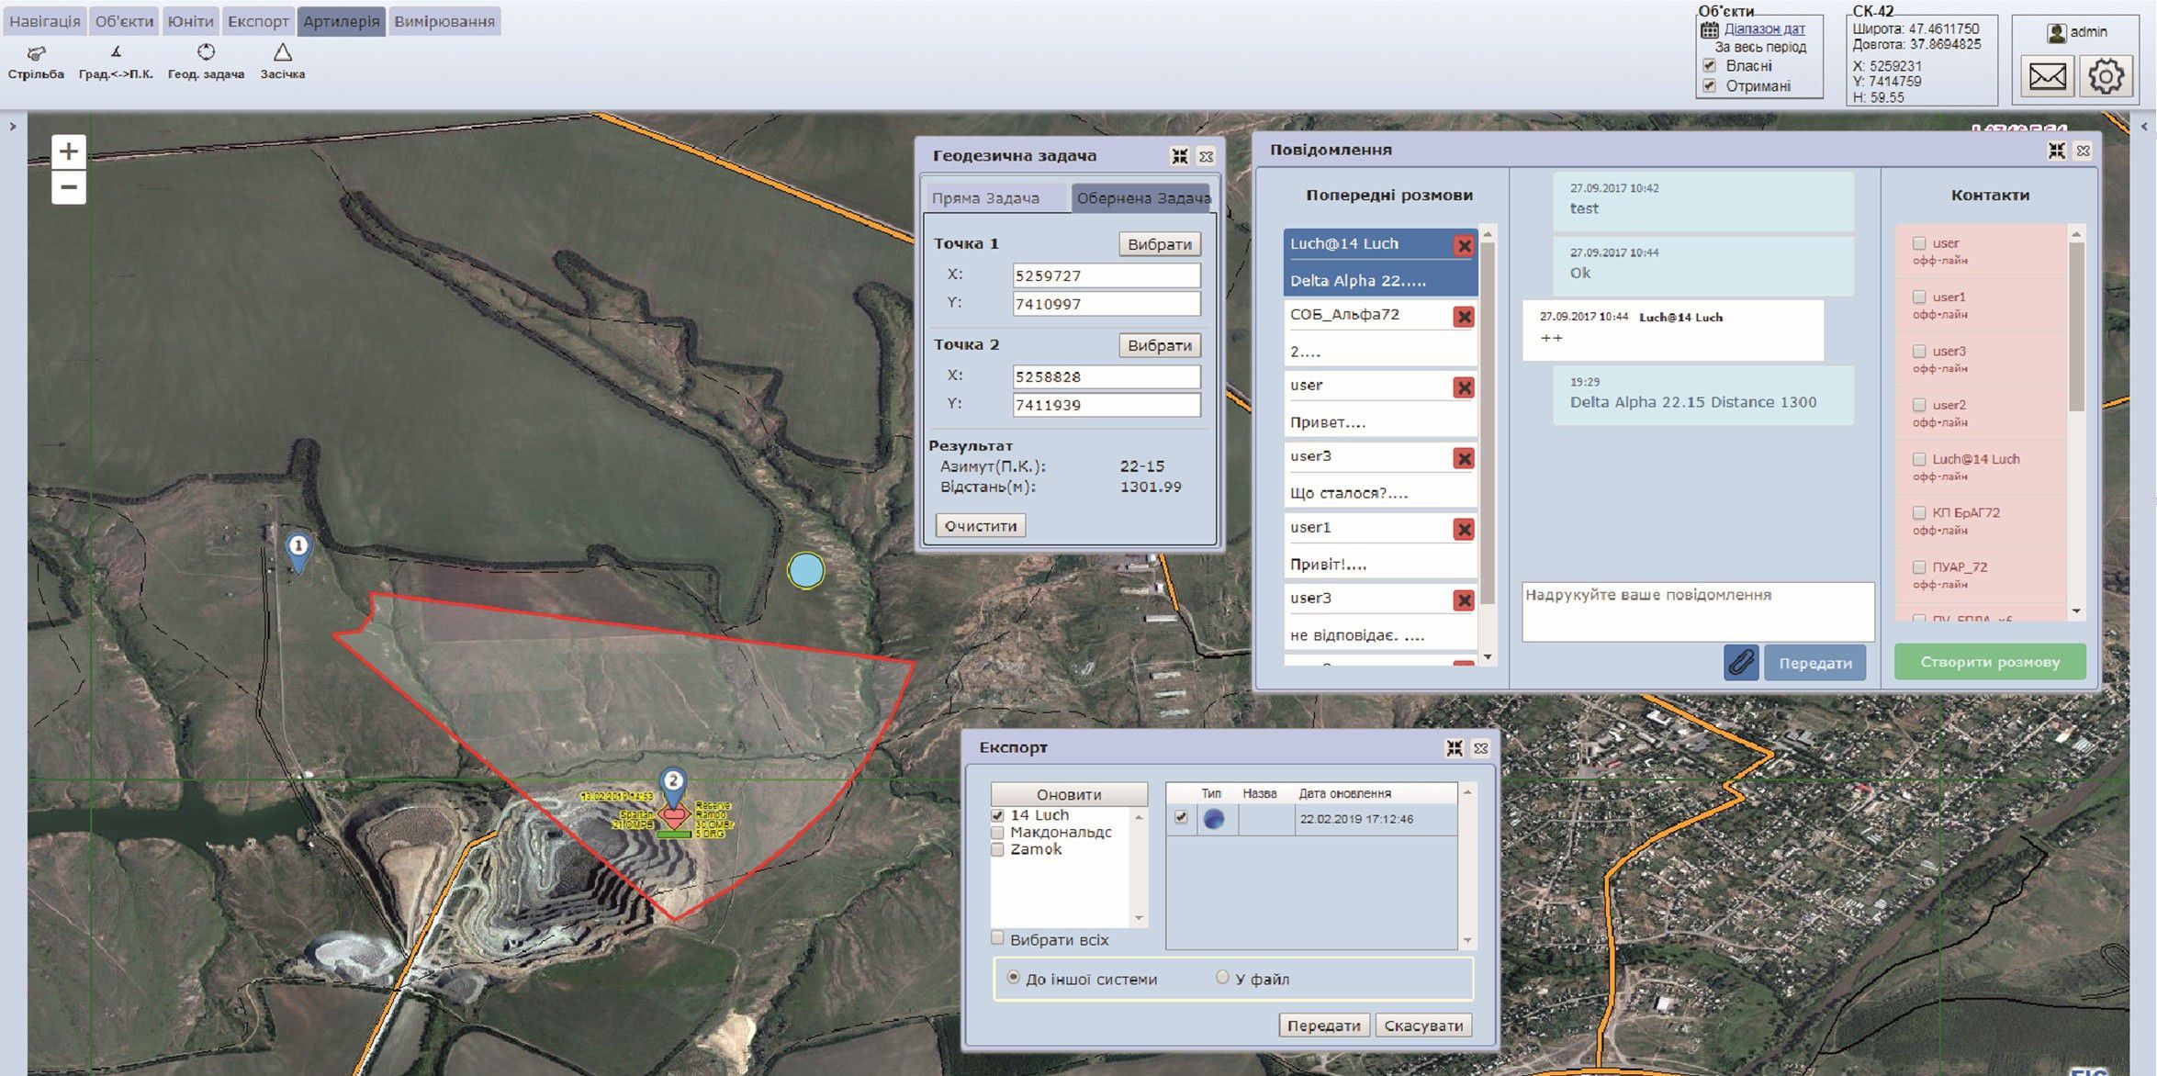Open the Вимірювання menu tab

pos(444,21)
